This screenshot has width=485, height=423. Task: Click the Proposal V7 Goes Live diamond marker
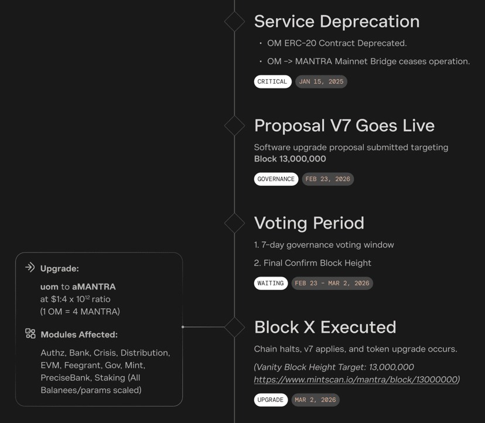234,125
